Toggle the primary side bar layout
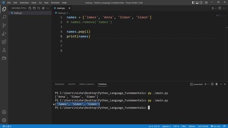228x128 pixels. [x=193, y=2]
